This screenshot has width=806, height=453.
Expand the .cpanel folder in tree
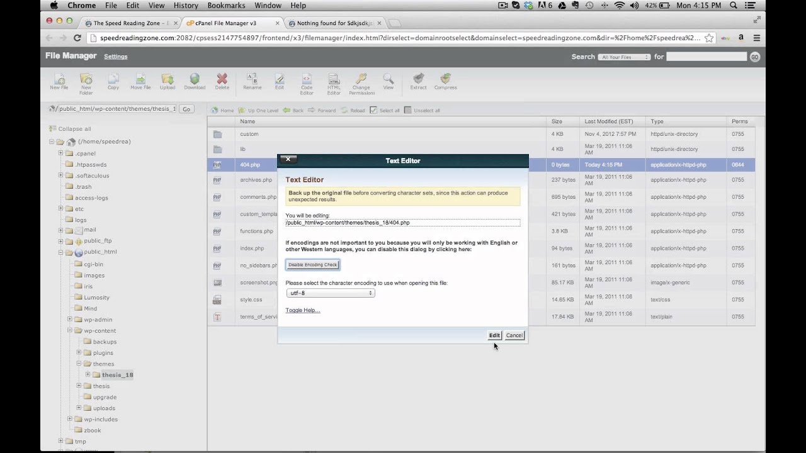(61, 153)
